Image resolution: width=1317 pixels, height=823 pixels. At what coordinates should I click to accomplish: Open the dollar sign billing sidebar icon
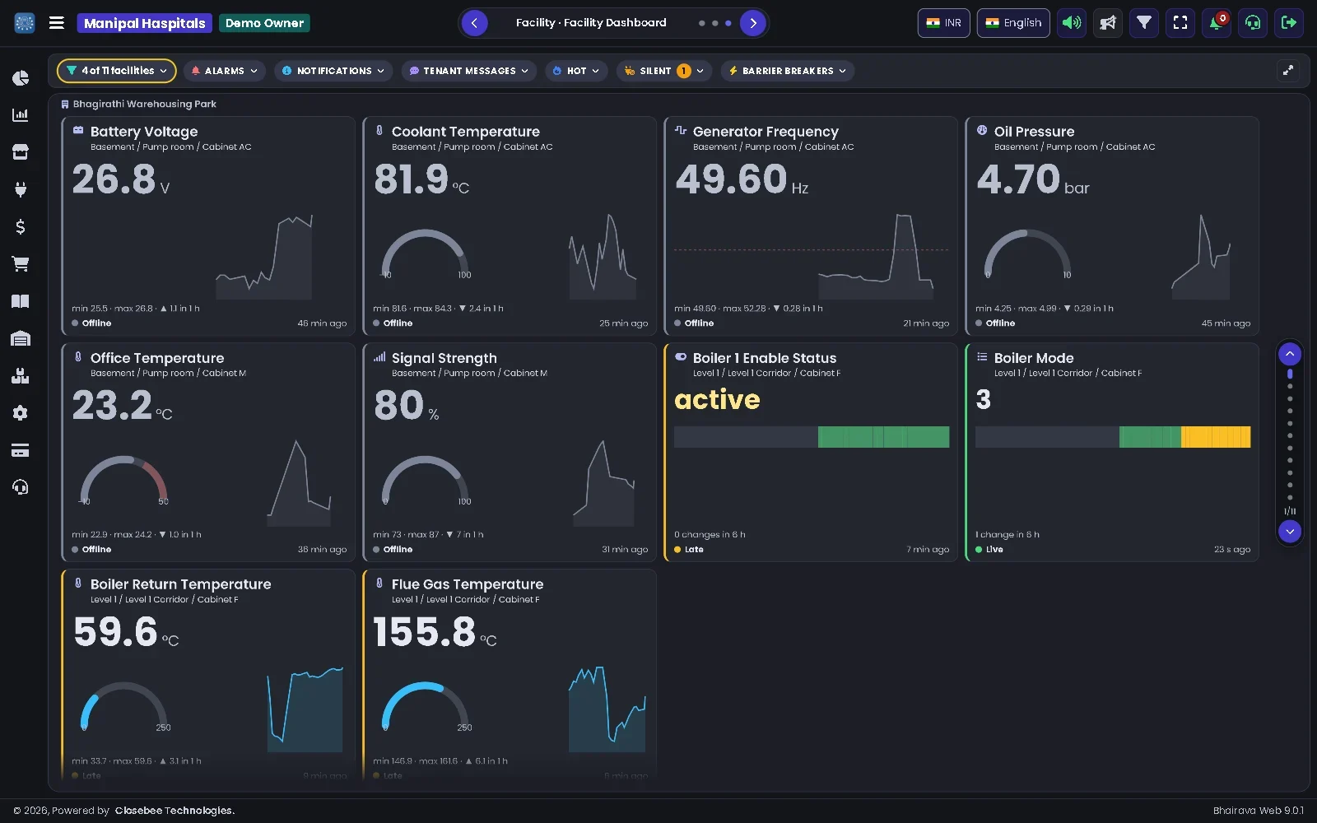click(x=21, y=226)
